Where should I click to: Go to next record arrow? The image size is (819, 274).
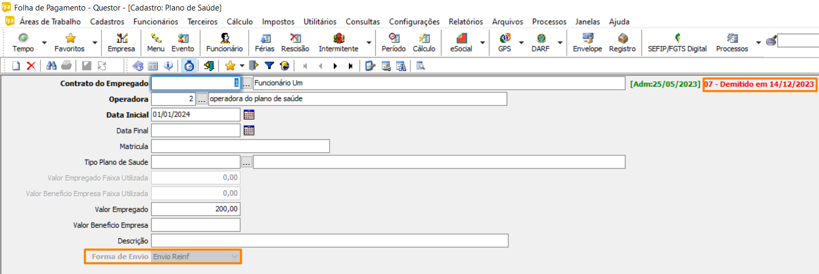pyautogui.click(x=335, y=66)
